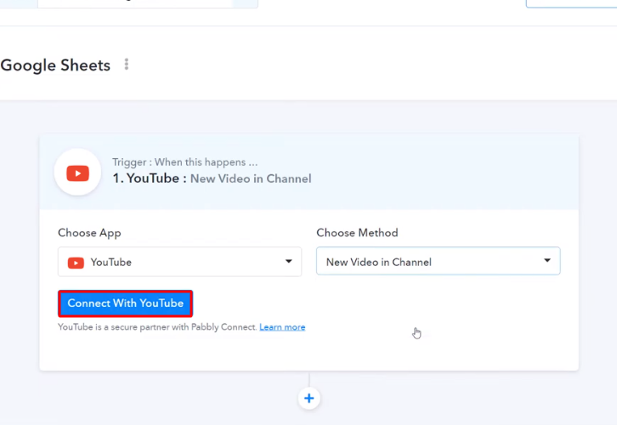Expand the Choose Method dropdown arrow
617x425 pixels.
(x=547, y=260)
